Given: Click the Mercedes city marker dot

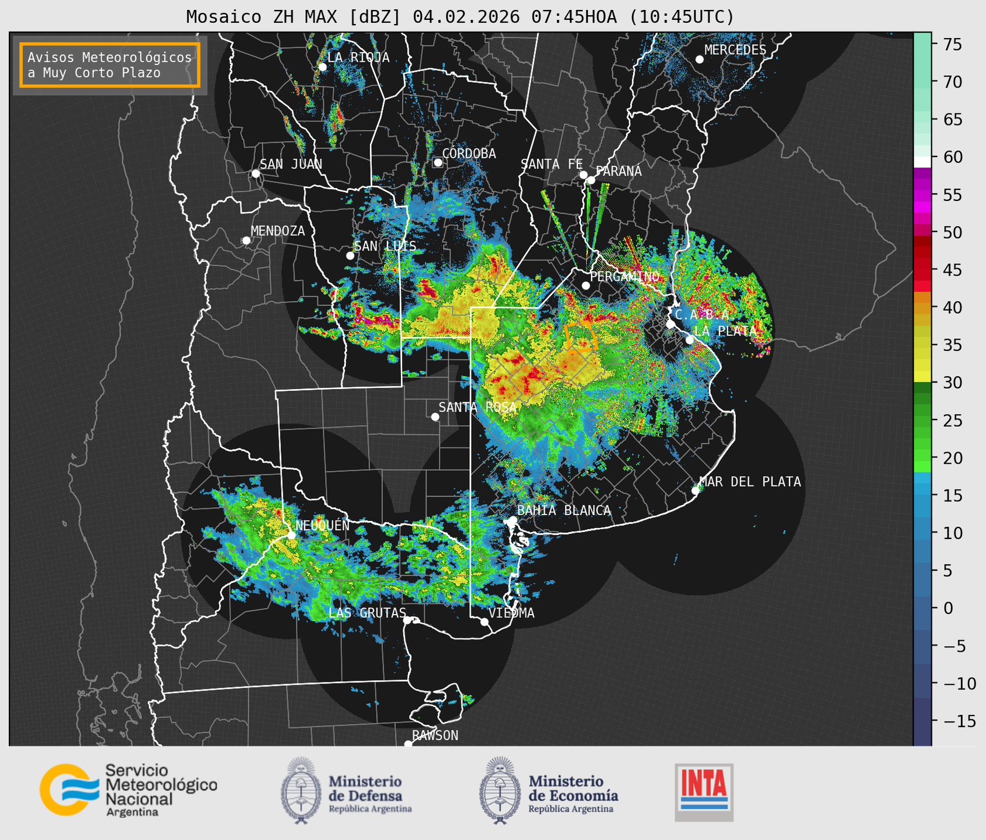Looking at the screenshot, I should point(699,60).
